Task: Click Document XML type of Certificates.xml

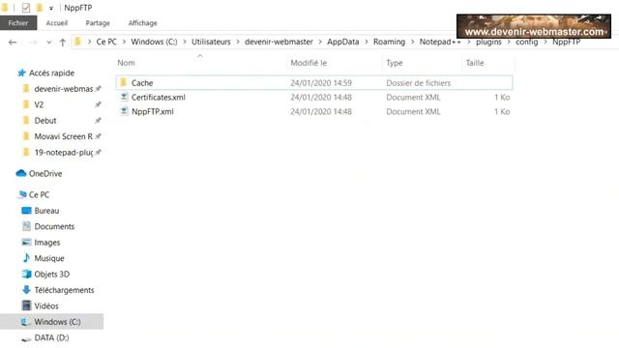Action: [413, 97]
